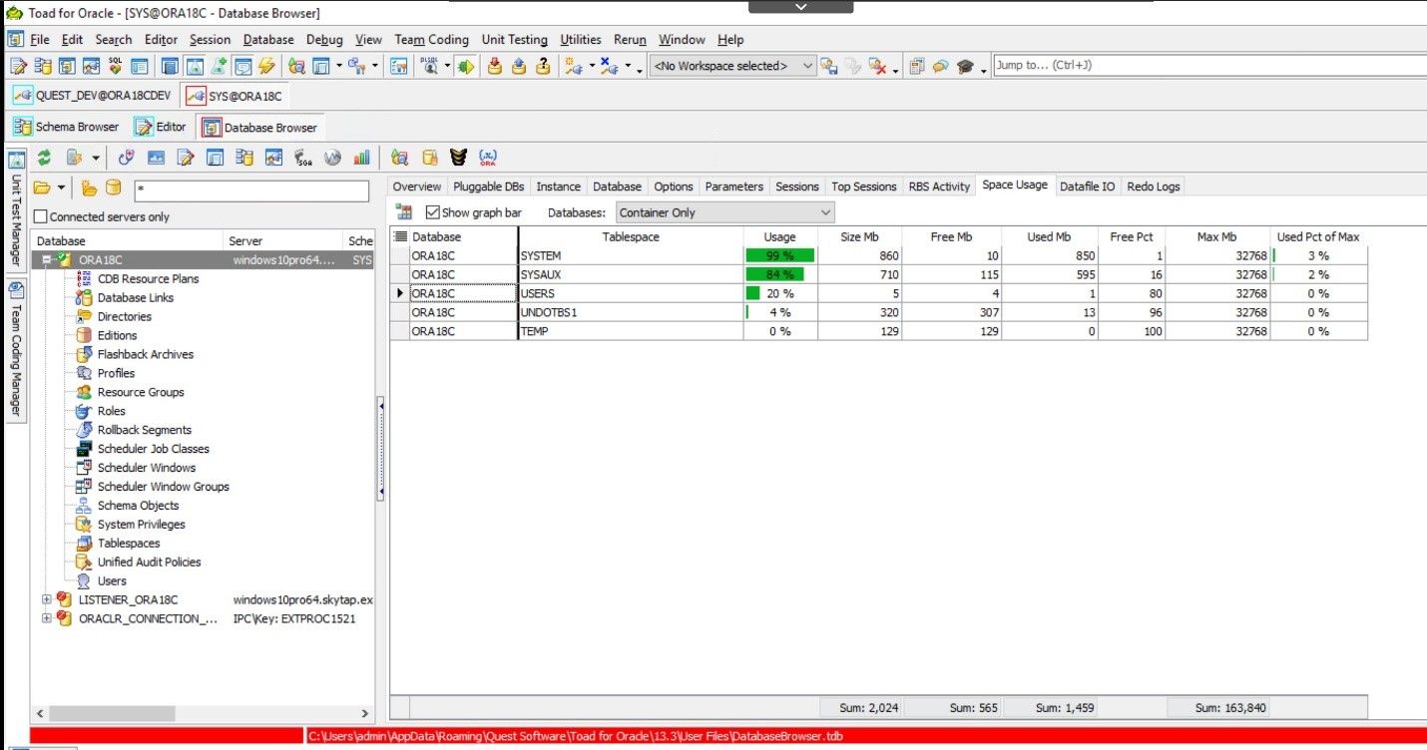Click the Jump to search field
This screenshot has height=750, width=1427.
[x=1207, y=66]
